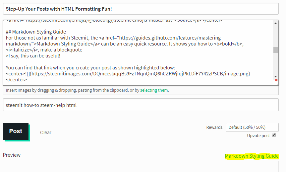Click the textarea resize grip handle
The width and height of the screenshot is (286, 172).
277,84
